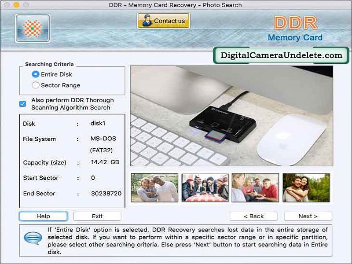Image resolution: width=352 pixels, height=264 pixels.
Task: Click the MS-DOS file system value
Action: pyautogui.click(x=103, y=138)
